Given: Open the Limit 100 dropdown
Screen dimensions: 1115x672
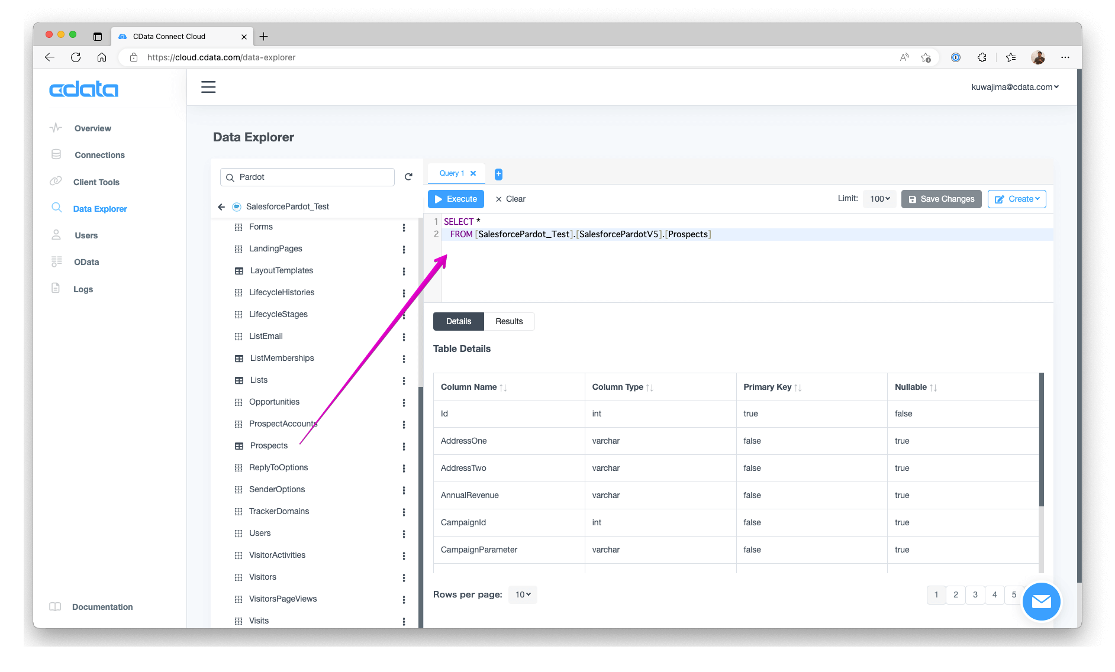Looking at the screenshot, I should click(x=880, y=199).
